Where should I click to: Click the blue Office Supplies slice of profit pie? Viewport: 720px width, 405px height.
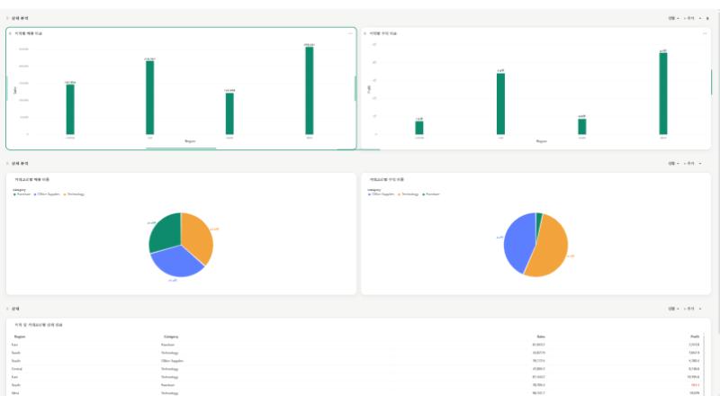pos(518,242)
